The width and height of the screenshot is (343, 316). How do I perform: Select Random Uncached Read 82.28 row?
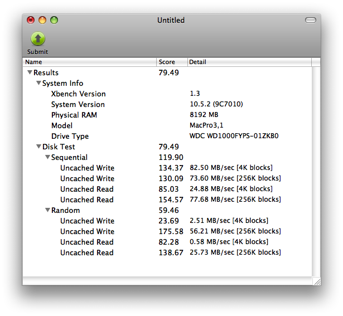(167, 242)
